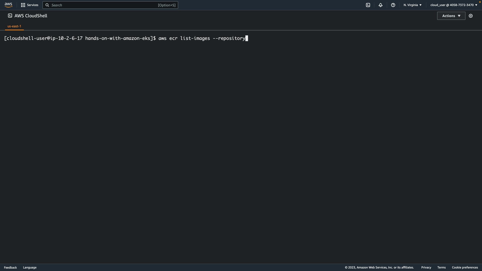Click the AWS logo home icon

[8, 5]
